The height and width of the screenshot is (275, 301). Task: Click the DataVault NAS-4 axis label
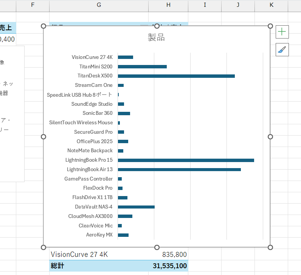(x=93, y=207)
